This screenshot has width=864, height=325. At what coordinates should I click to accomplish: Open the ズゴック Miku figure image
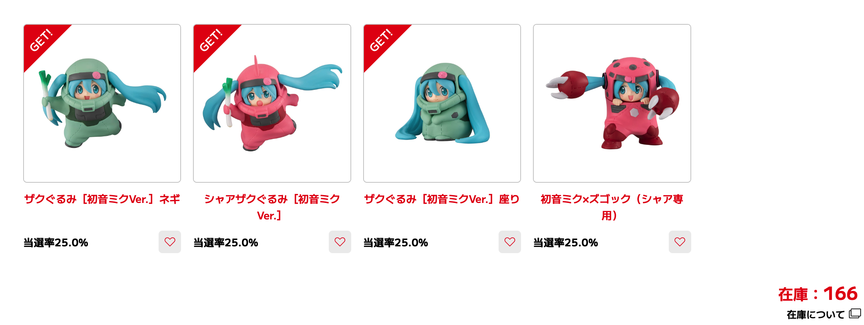[612, 103]
